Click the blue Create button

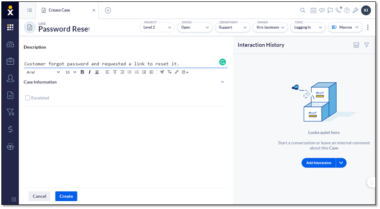click(66, 196)
